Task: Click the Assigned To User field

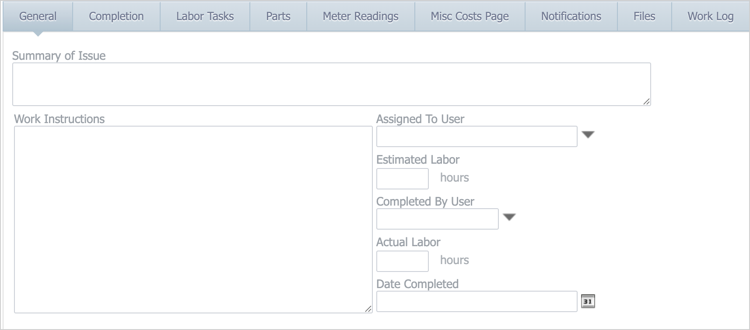Action: 476,137
